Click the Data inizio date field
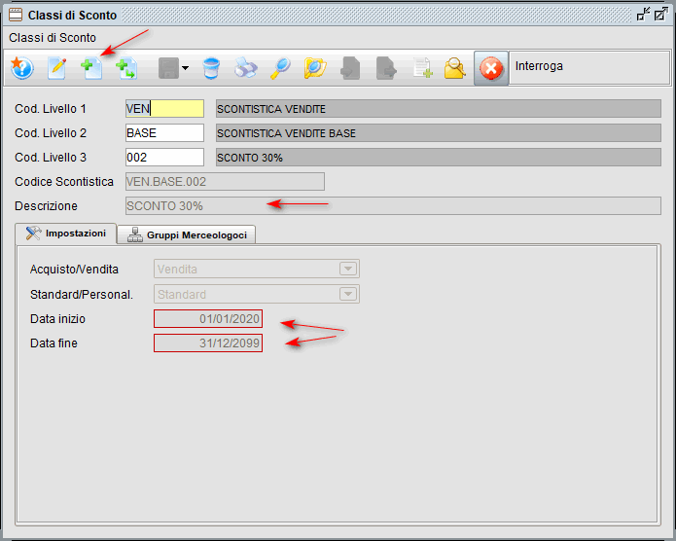 (208, 319)
